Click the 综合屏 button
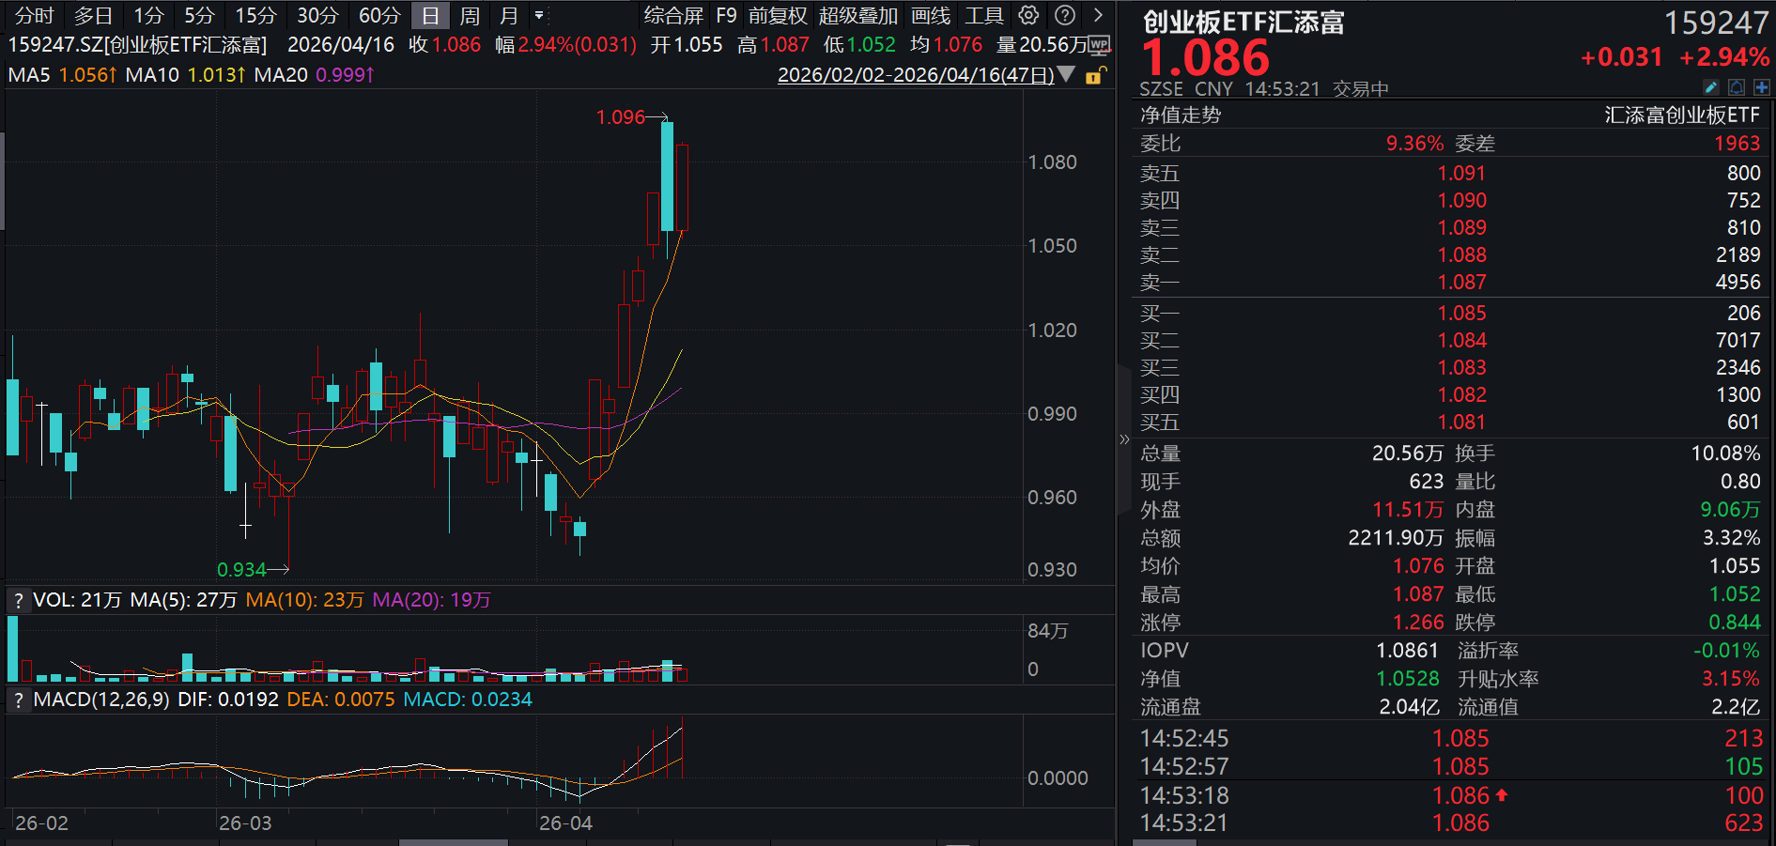1776x846 pixels. (x=673, y=16)
